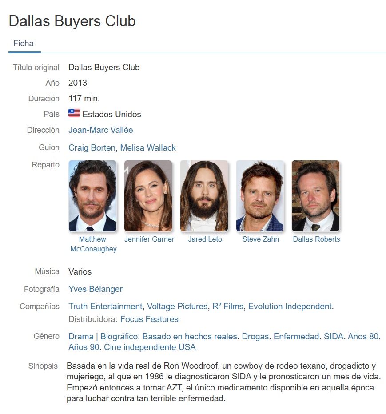Open the Basado en hechos reales tag

click(x=190, y=336)
